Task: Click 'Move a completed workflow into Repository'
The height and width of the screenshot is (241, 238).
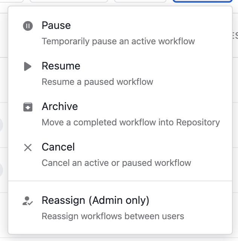Action: pyautogui.click(x=131, y=122)
